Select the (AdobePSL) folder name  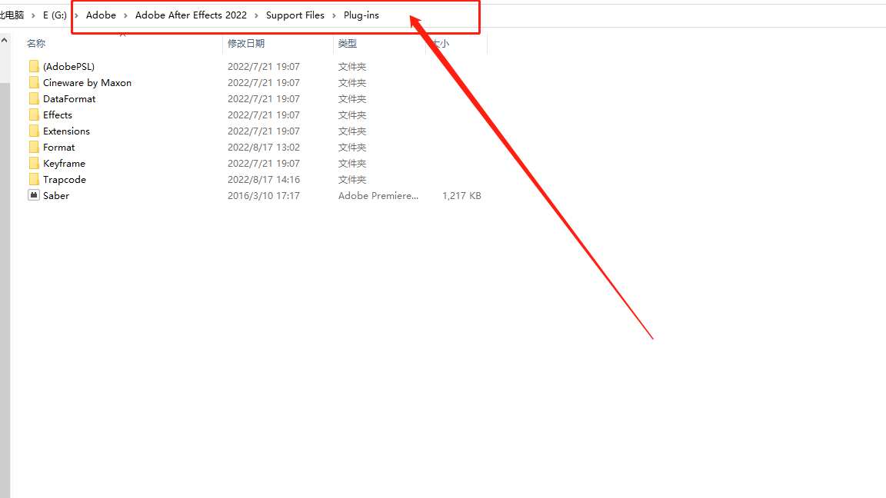click(69, 67)
